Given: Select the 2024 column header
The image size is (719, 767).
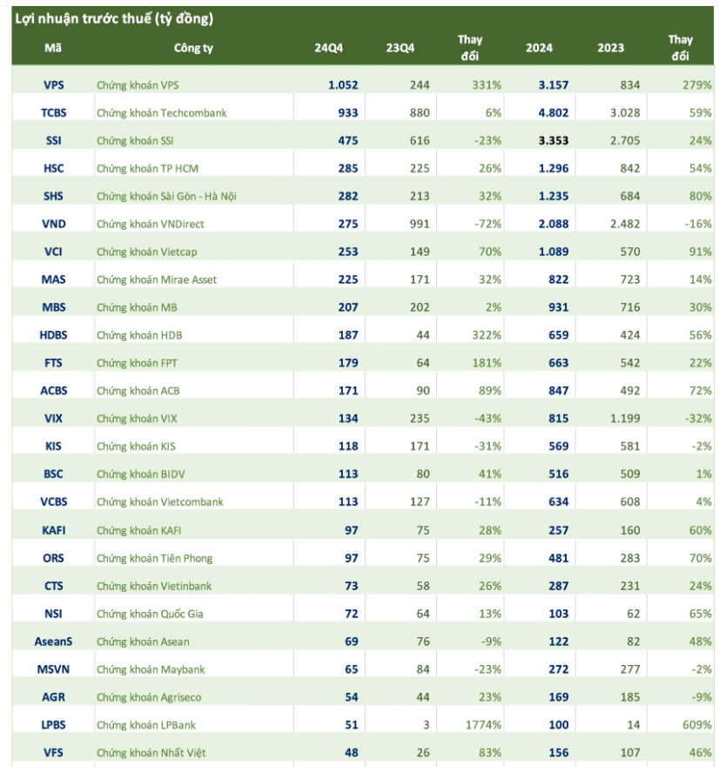Looking at the screenshot, I should [x=539, y=48].
